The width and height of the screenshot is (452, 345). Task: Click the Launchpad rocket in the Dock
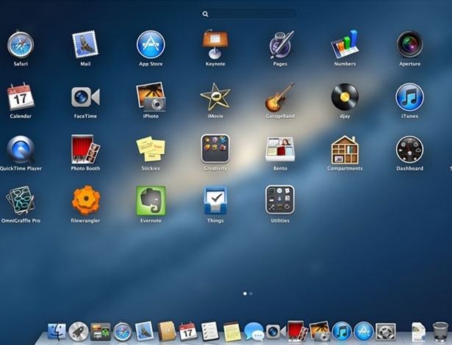78,332
